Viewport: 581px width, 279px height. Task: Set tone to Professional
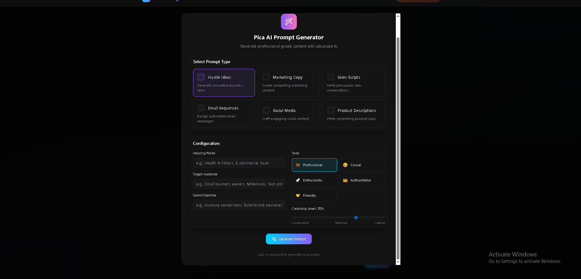pyautogui.click(x=314, y=165)
